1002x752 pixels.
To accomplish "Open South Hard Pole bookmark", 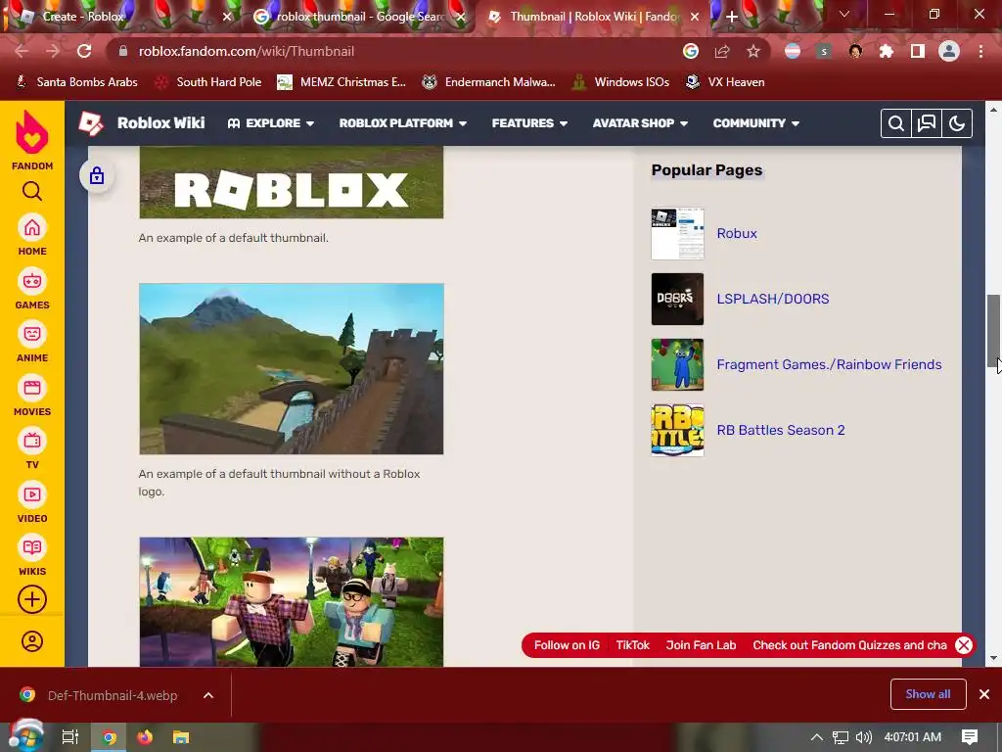I will 209,82.
